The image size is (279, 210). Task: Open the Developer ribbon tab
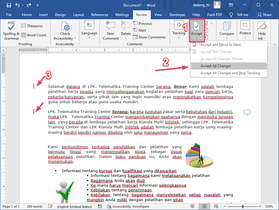(177, 14)
